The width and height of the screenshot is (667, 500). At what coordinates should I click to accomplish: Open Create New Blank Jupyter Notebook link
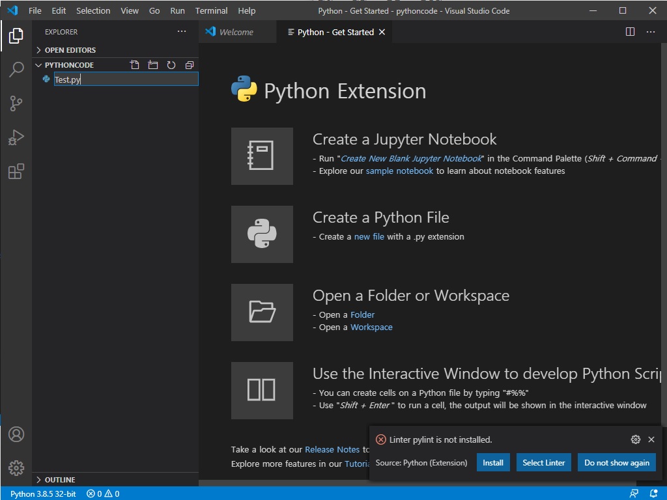[412, 159]
